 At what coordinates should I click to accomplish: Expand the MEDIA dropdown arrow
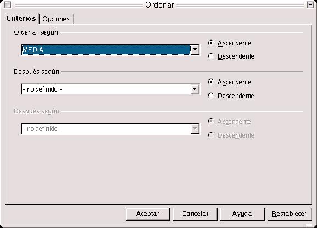(194, 50)
